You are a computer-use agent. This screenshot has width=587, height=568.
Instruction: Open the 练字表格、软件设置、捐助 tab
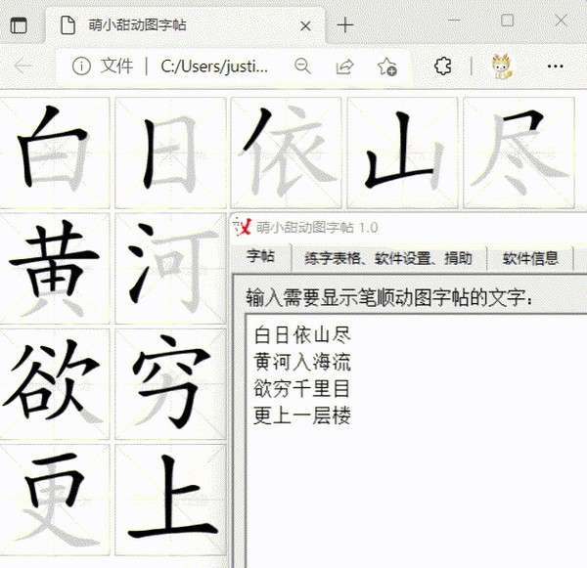pyautogui.click(x=388, y=258)
